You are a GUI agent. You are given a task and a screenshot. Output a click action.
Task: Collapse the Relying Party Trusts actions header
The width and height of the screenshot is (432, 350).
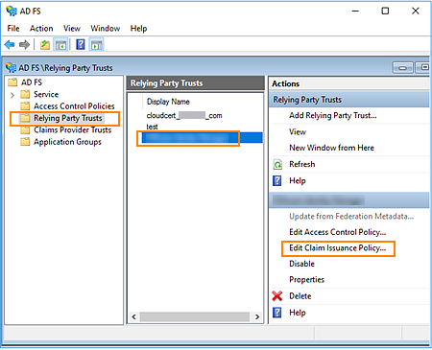pyautogui.click(x=349, y=100)
